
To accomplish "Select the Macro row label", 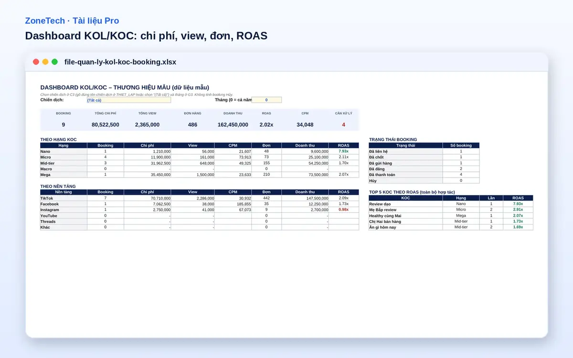I will click(64, 169).
